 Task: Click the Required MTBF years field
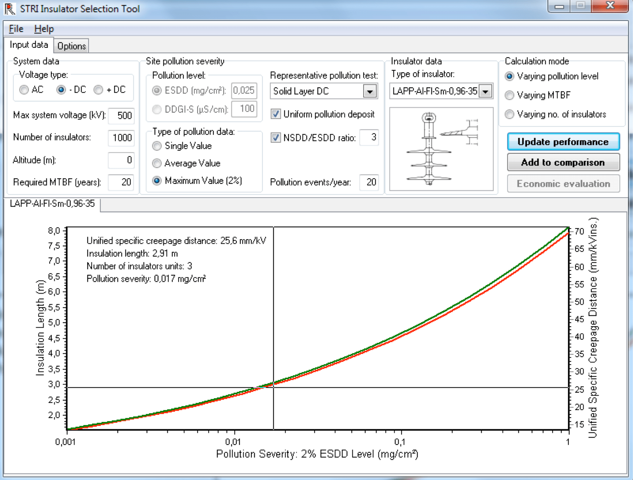121,182
